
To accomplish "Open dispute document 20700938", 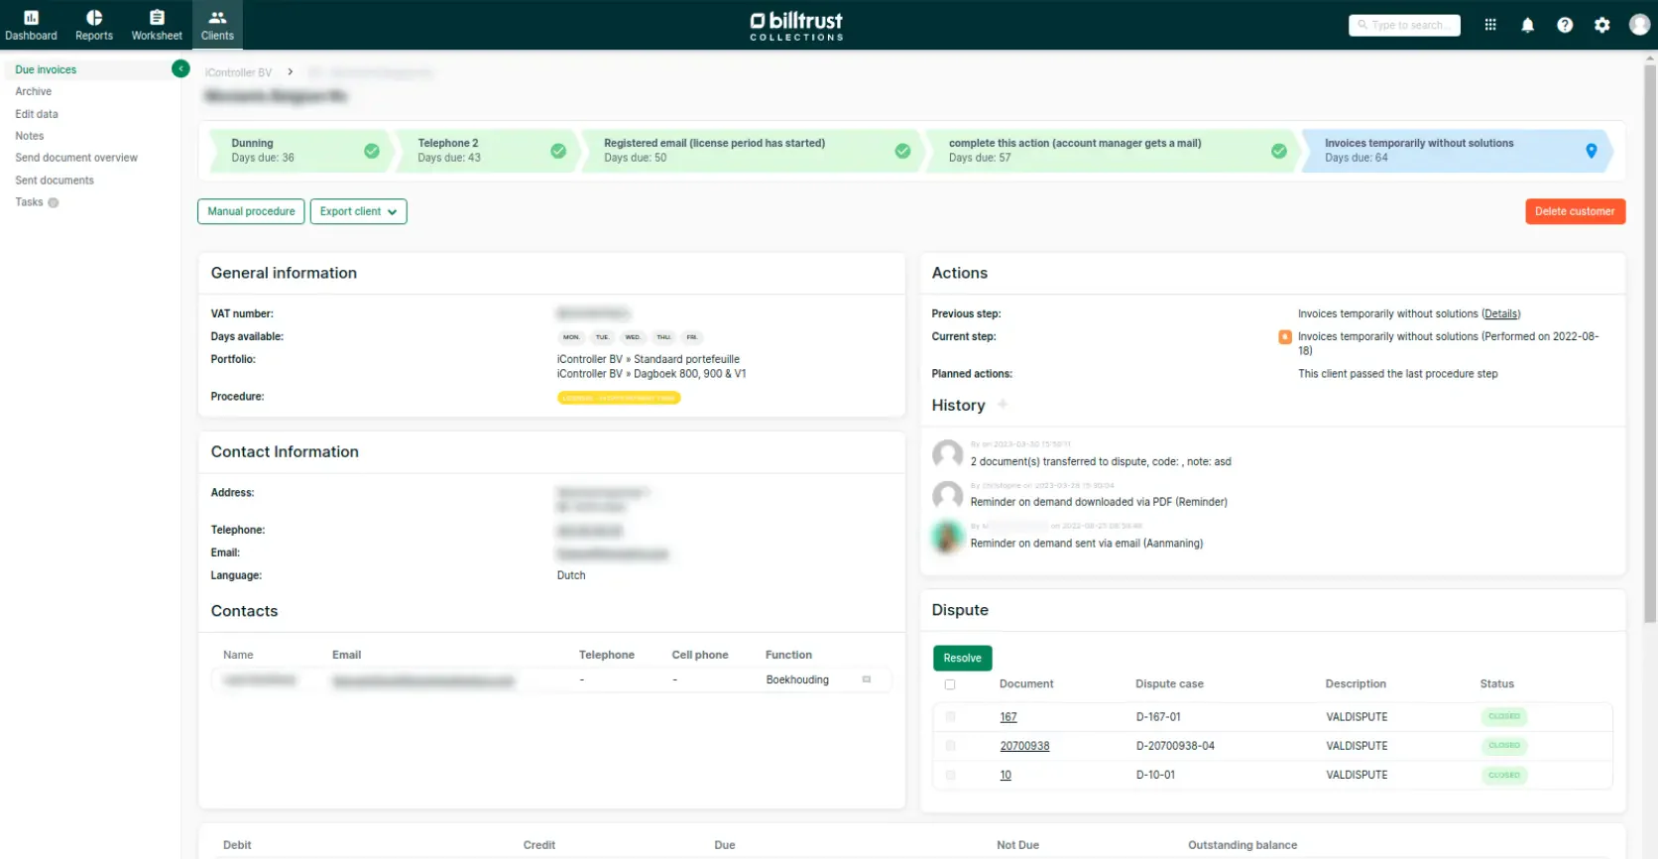I will tap(1024, 746).
